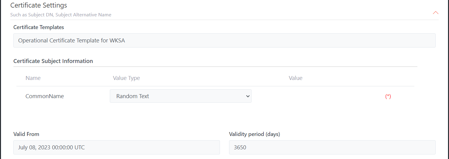
Task: Click the red required asterisk marker
Action: [388, 97]
